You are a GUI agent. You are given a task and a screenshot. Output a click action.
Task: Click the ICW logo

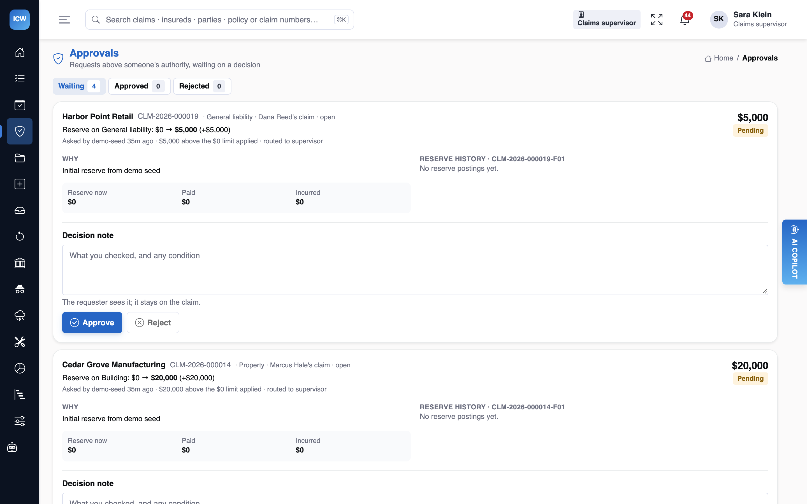click(19, 19)
